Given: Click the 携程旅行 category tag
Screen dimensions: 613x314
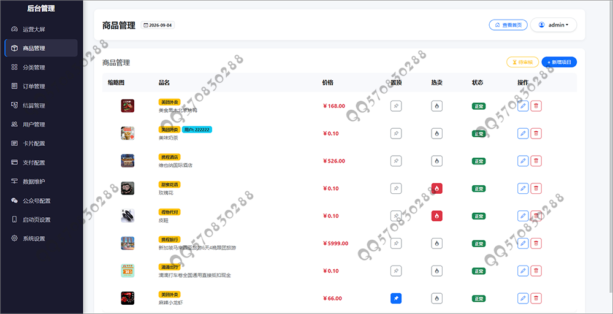Looking at the screenshot, I should coord(169,239).
